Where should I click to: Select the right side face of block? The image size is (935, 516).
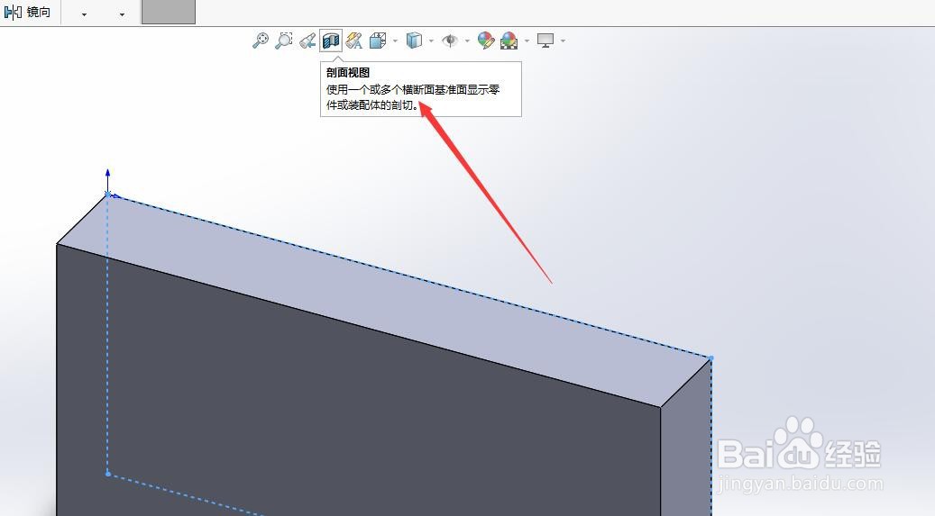click(x=686, y=447)
